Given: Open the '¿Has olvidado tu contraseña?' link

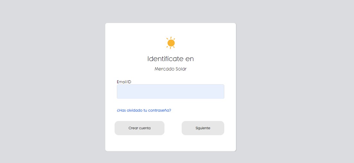Looking at the screenshot, I should point(144,110).
